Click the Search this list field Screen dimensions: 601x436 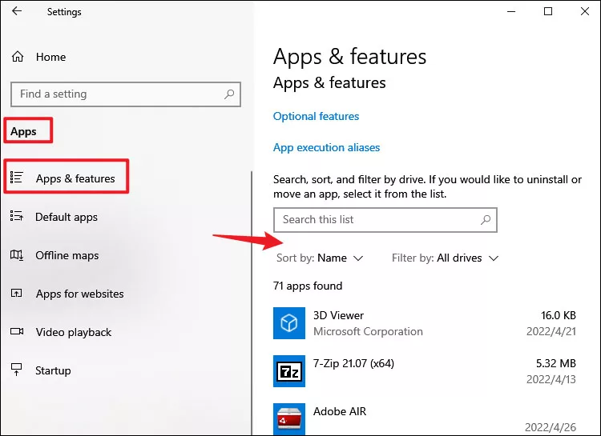(385, 220)
